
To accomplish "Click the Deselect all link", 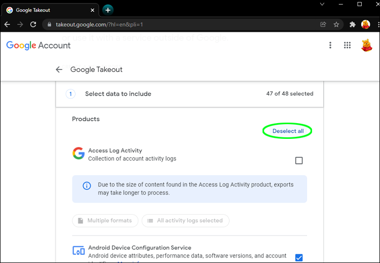I will 288,131.
